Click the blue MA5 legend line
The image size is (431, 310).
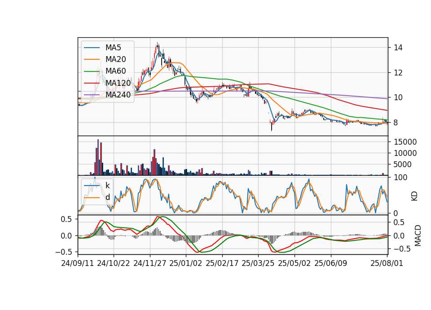(x=92, y=48)
